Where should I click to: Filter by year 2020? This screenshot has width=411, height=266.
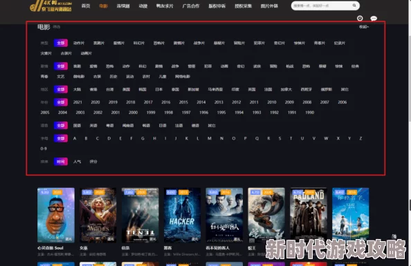tap(95, 102)
